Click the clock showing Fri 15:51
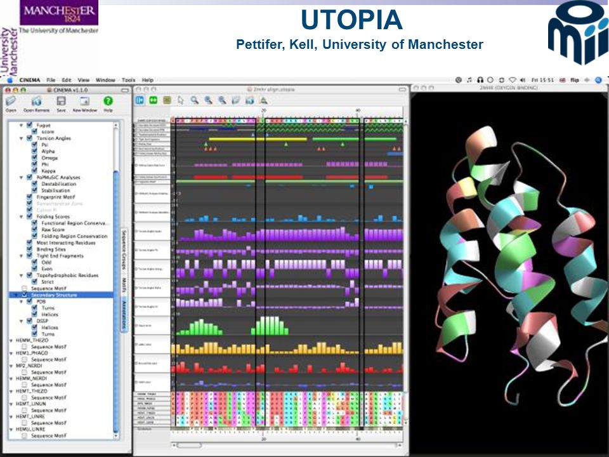This screenshot has width=609, height=457. click(542, 80)
